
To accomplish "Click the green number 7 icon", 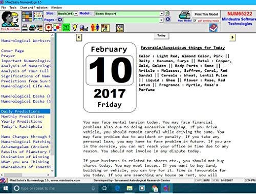I will [x=66, y=28].
